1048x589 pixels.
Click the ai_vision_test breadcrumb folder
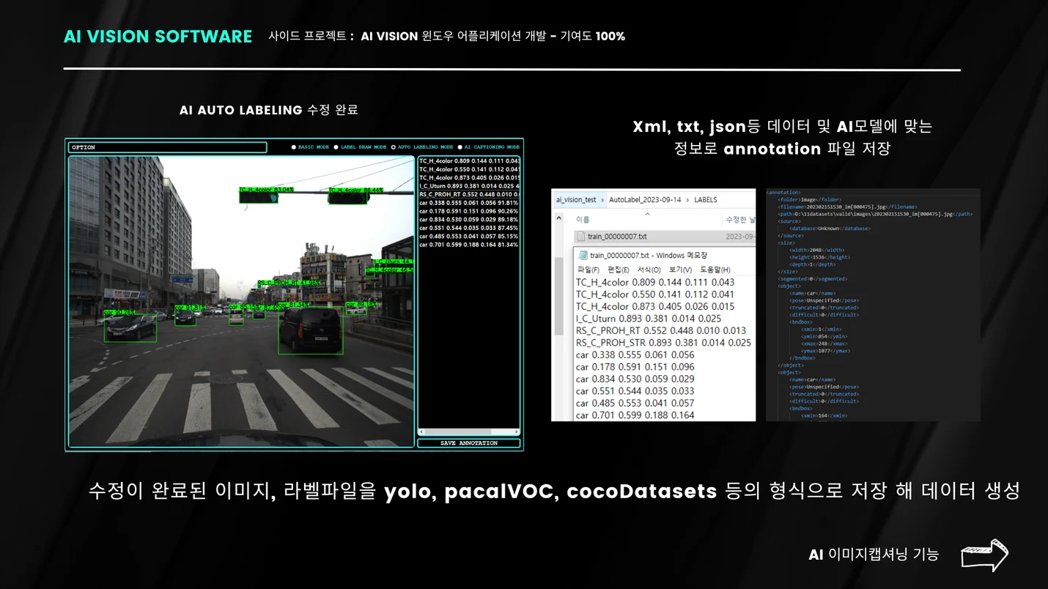tap(576, 199)
